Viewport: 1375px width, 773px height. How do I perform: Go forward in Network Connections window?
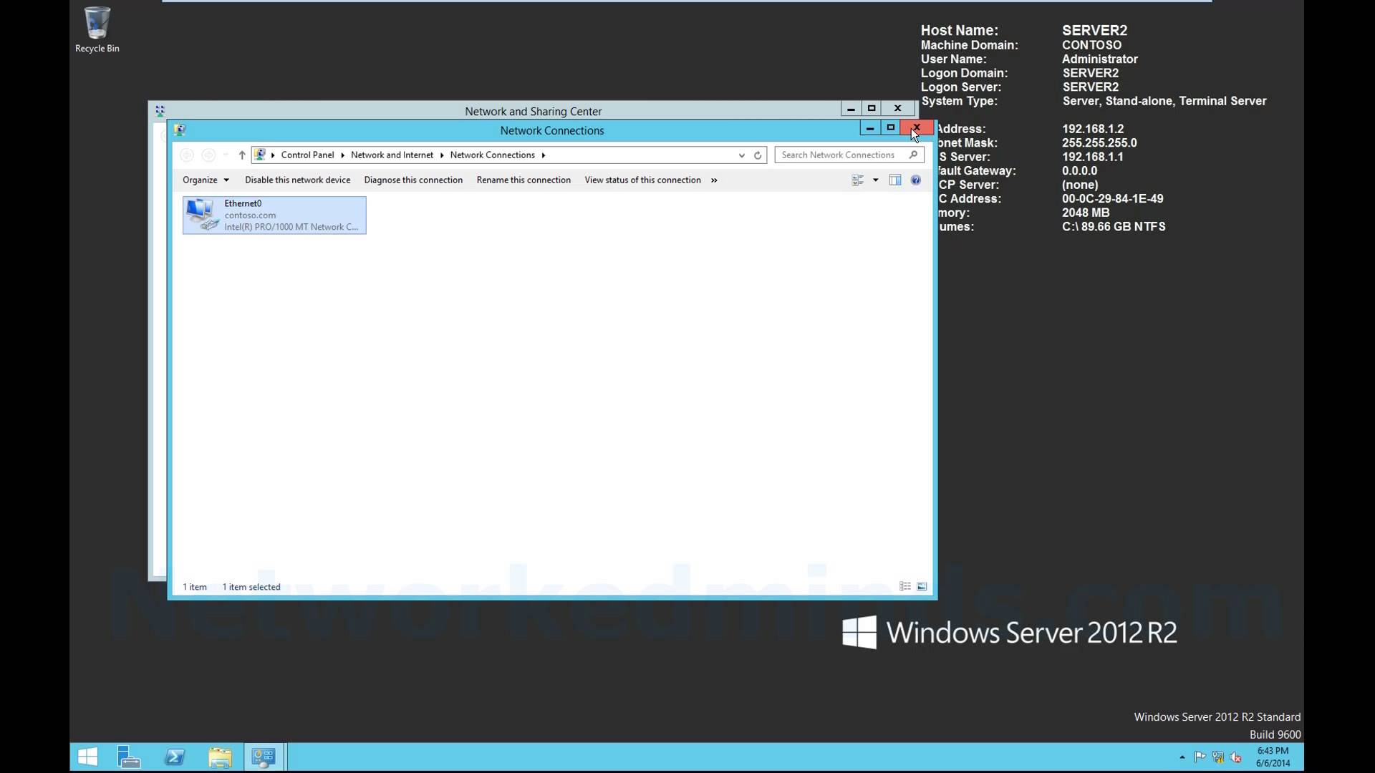pyautogui.click(x=208, y=155)
